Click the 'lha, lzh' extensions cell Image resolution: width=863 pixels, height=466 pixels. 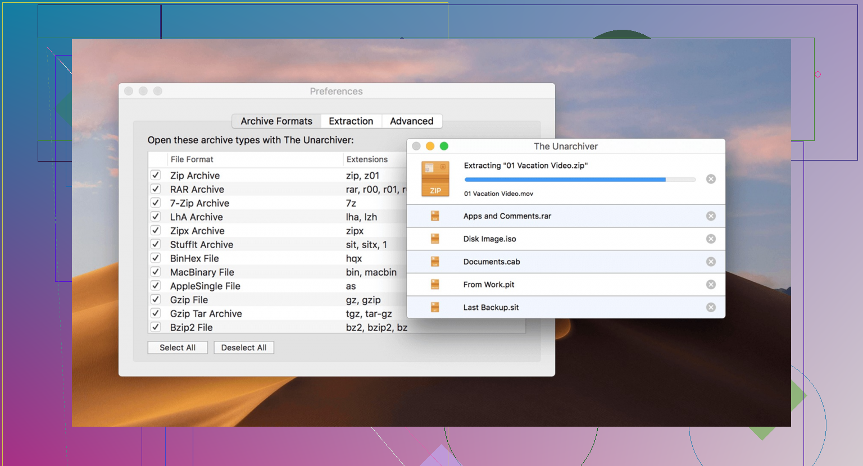tap(361, 217)
